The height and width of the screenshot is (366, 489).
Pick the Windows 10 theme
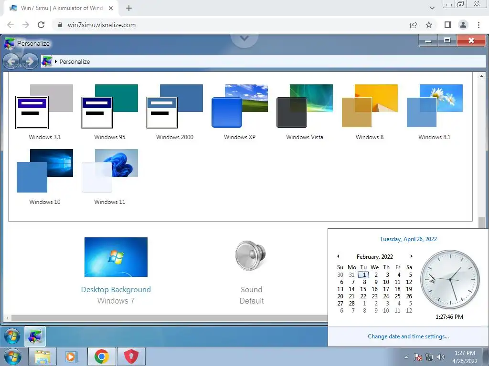coord(44,177)
